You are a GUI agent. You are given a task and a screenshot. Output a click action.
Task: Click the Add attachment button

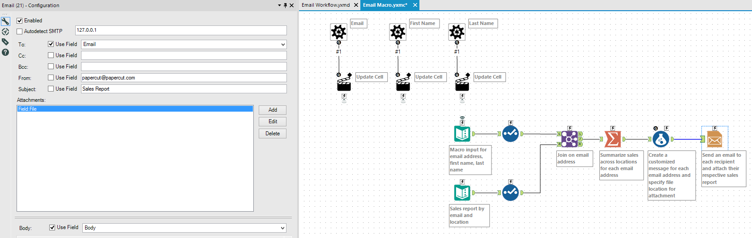point(272,110)
